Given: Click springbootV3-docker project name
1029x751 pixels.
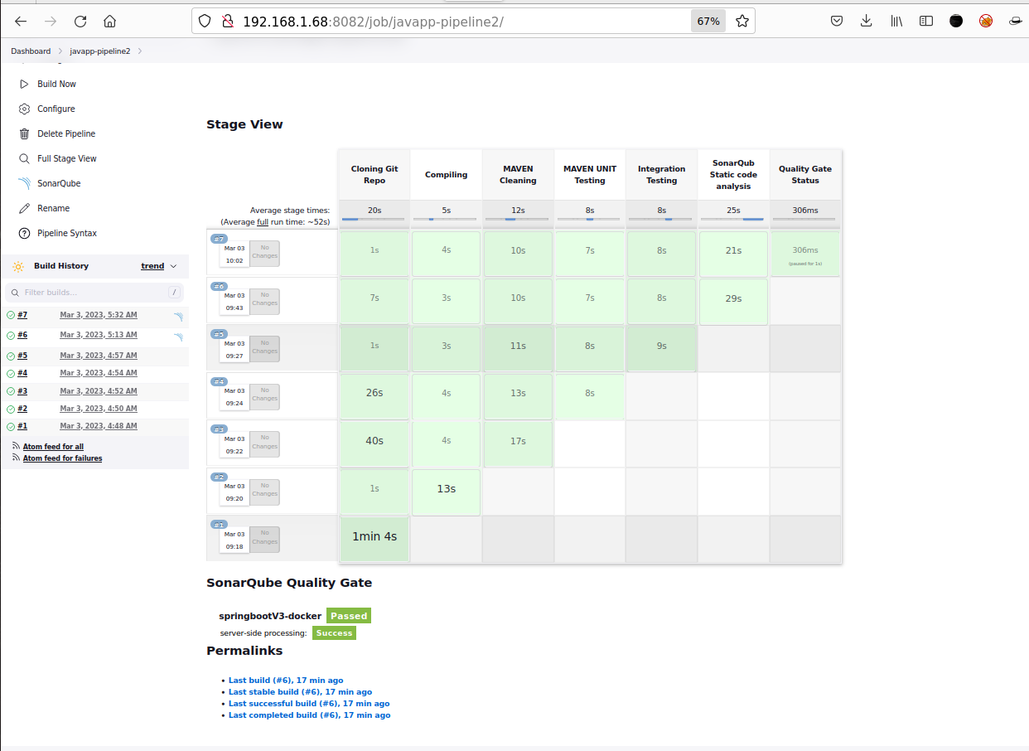Looking at the screenshot, I should (x=270, y=616).
